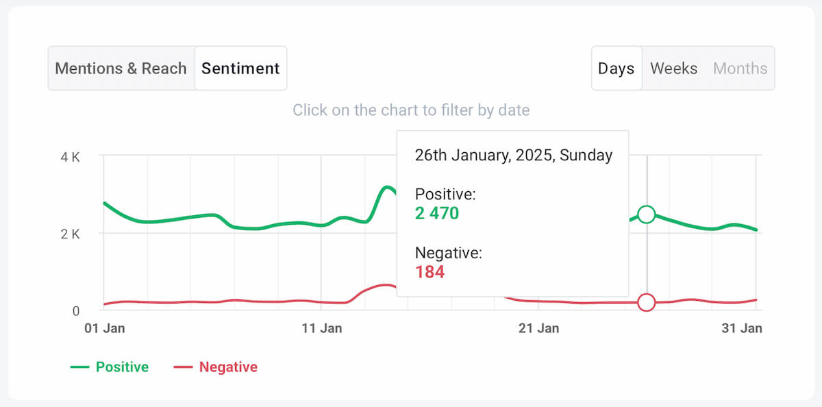This screenshot has height=407, width=822.
Task: Click the Negative value 184 in tooltip
Action: tap(429, 272)
